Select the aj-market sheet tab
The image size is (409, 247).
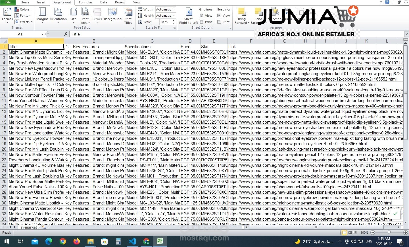[x=29, y=227]
